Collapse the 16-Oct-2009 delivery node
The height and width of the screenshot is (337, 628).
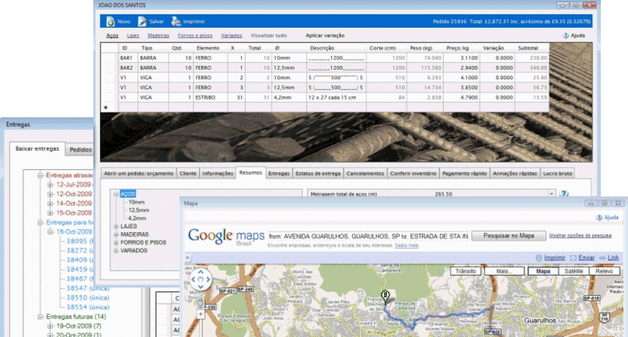50,231
